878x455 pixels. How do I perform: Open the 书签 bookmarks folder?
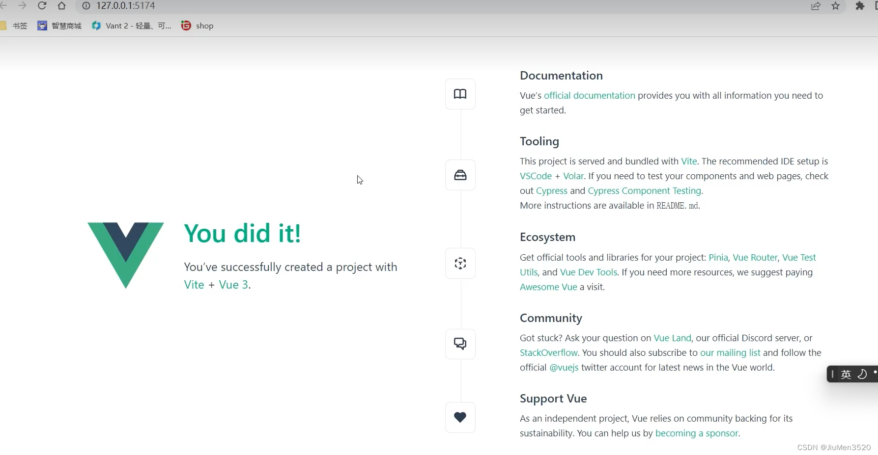20,26
